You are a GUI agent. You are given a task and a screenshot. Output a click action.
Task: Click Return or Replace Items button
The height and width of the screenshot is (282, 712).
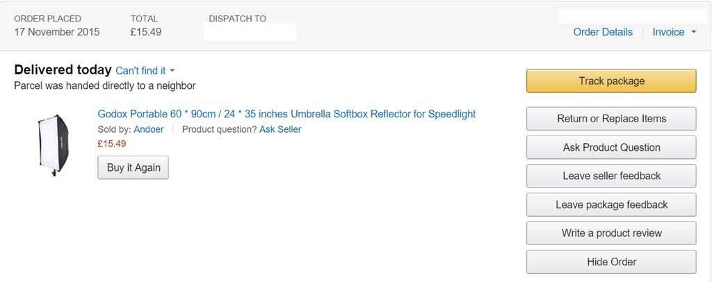click(611, 119)
